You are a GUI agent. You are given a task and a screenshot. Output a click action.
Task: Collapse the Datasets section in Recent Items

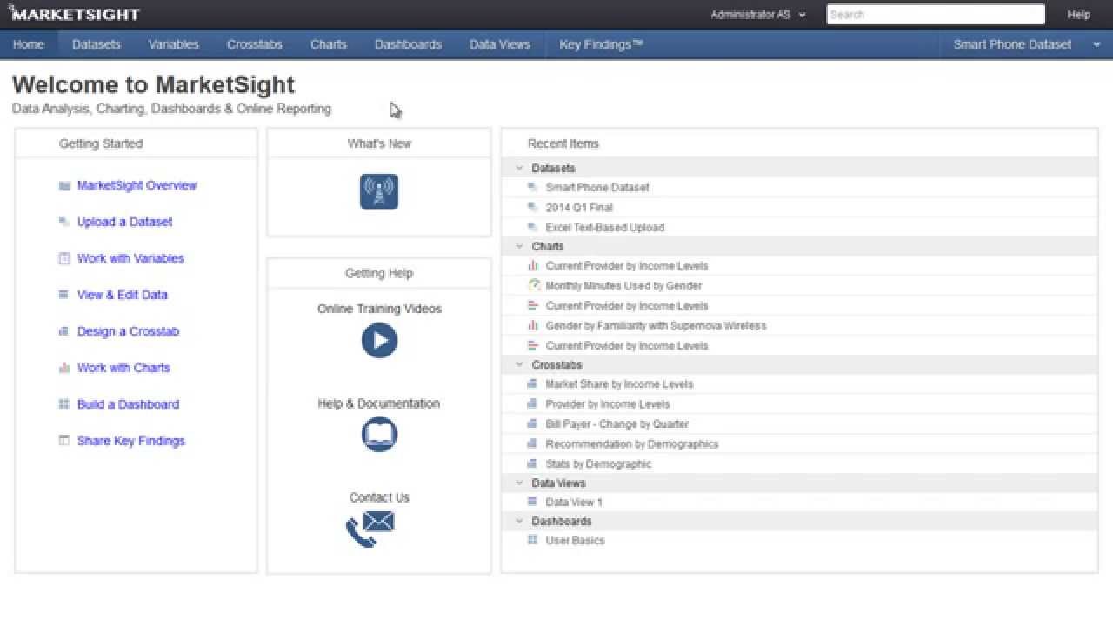(519, 169)
